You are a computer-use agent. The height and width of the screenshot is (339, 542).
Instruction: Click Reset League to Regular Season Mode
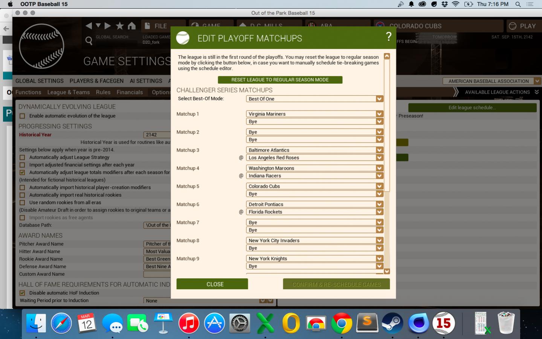tap(280, 80)
